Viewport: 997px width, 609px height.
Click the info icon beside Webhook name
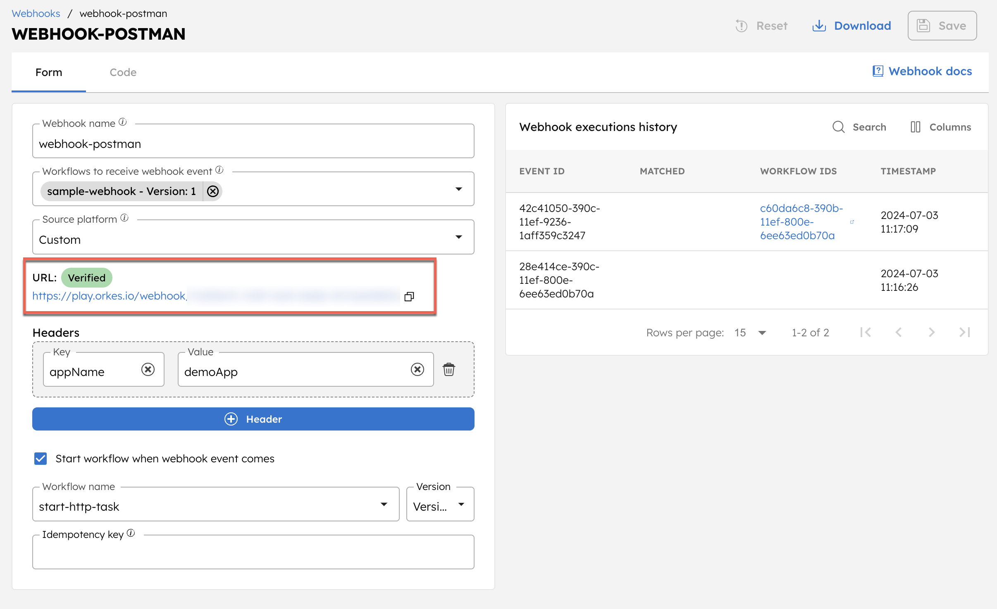point(123,122)
